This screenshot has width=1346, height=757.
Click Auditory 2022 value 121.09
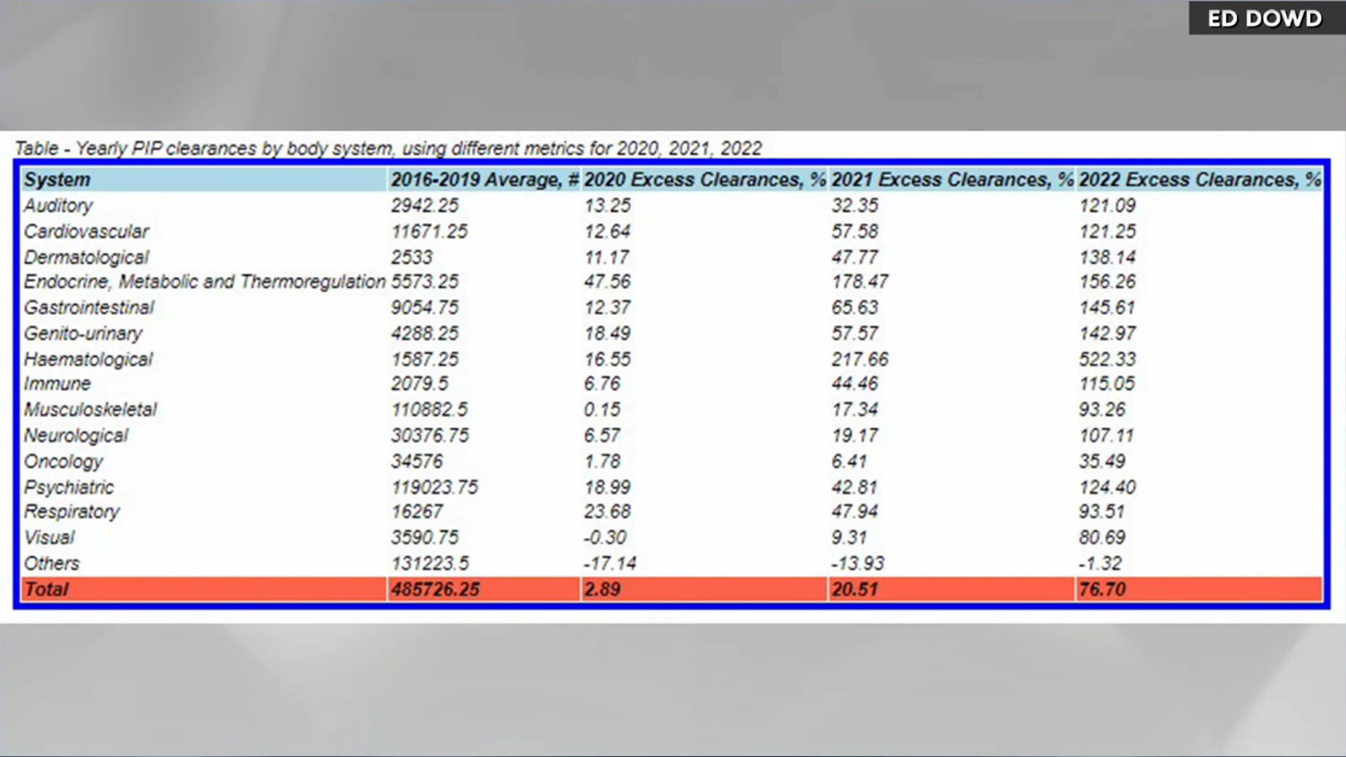point(1108,206)
